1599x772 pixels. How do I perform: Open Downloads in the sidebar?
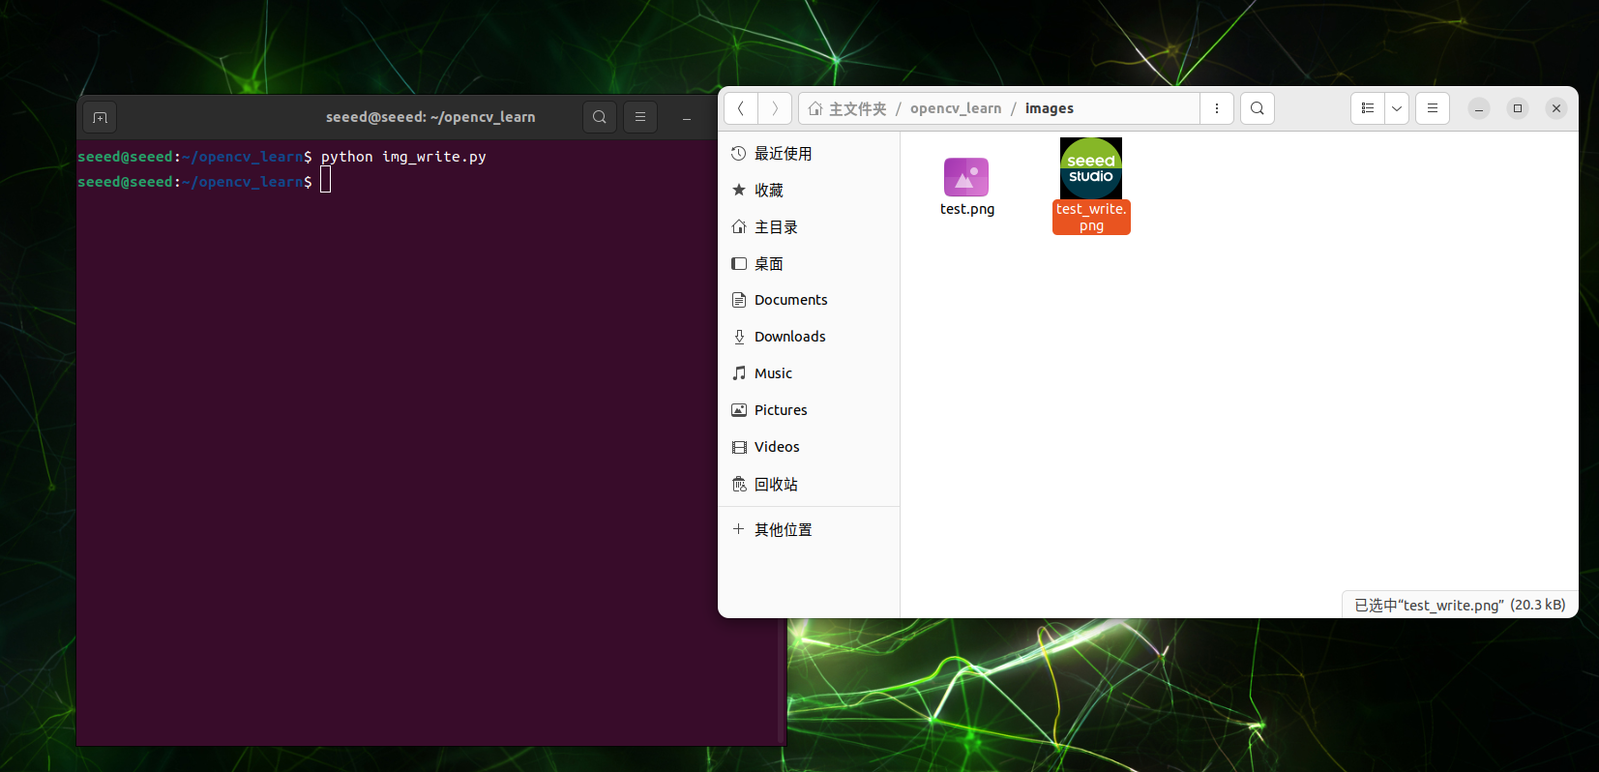809,337
